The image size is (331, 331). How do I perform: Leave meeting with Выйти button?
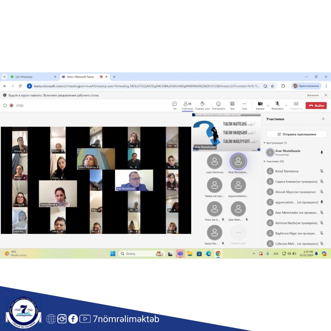(x=316, y=105)
